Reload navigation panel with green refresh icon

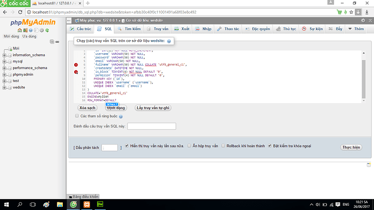click(47, 30)
